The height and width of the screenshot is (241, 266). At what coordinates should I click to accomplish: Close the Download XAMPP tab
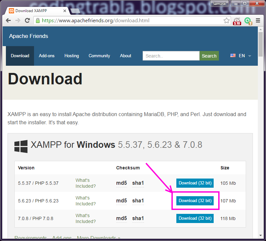(65, 11)
